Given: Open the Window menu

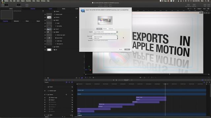Looking at the screenshot, I should click(43, 1).
